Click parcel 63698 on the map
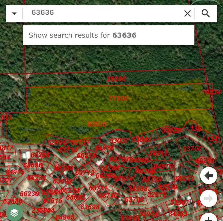Image resolution: width=223 pixels, height=221 pixels. (x=90, y=207)
